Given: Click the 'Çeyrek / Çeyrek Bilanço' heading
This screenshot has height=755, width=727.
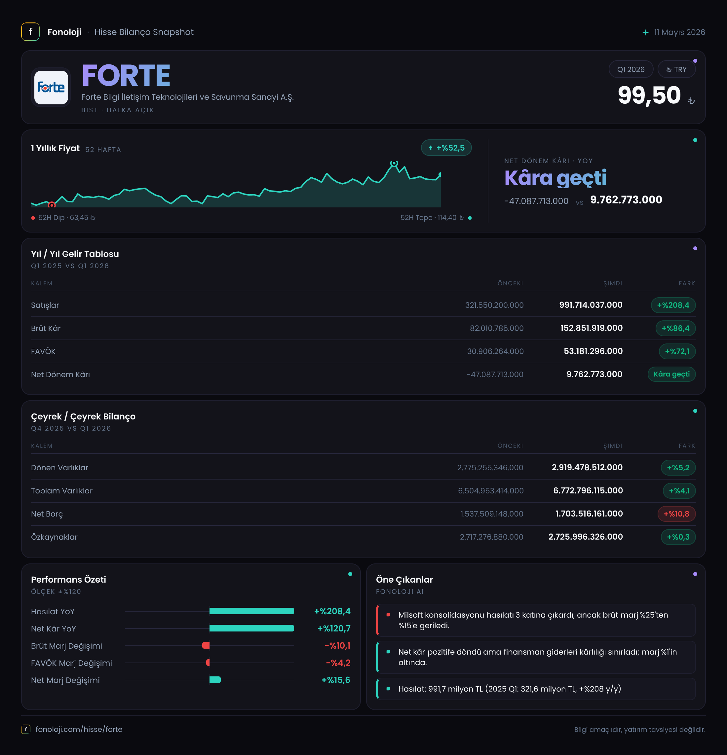Looking at the screenshot, I should pos(83,416).
